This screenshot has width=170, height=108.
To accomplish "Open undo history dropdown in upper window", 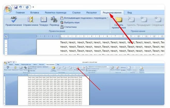I will (23, 7).
